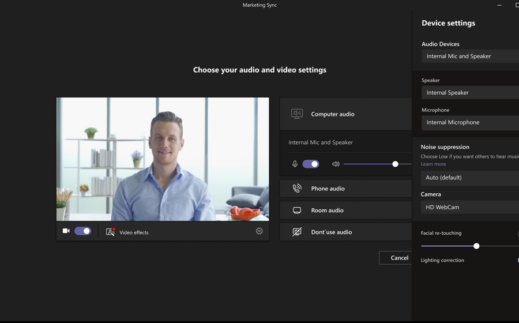519x323 pixels.
Task: Click the Phone audio handset icon
Action: [x=297, y=188]
